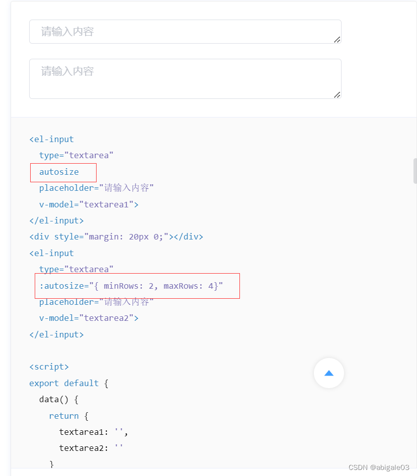Viewport: 417px width, 476px height.
Task: Click the textarea2: '' property line
Action: pyautogui.click(x=91, y=448)
